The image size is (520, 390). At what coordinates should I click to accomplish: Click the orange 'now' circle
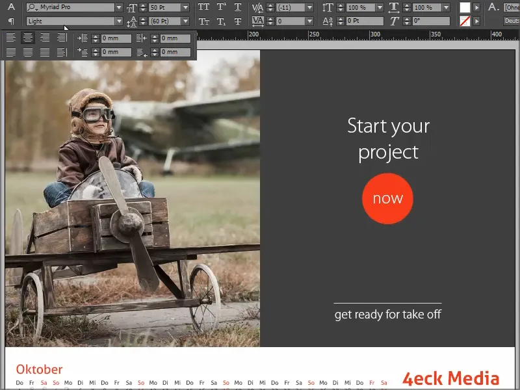[387, 199]
